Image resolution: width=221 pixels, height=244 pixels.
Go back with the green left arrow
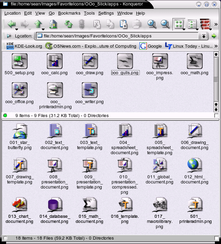12,24
